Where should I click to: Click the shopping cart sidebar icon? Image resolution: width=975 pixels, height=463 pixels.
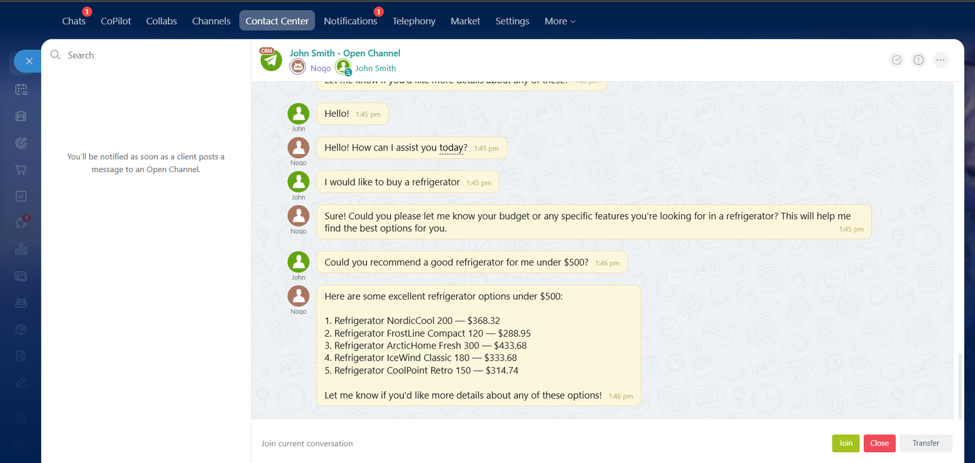21,170
